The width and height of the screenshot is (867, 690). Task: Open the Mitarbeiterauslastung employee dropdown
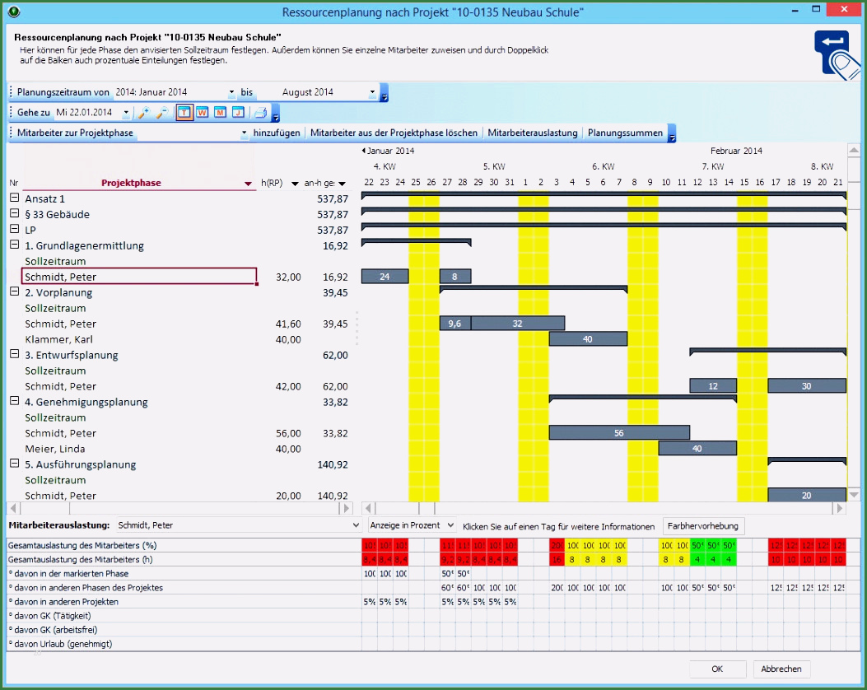(x=356, y=525)
